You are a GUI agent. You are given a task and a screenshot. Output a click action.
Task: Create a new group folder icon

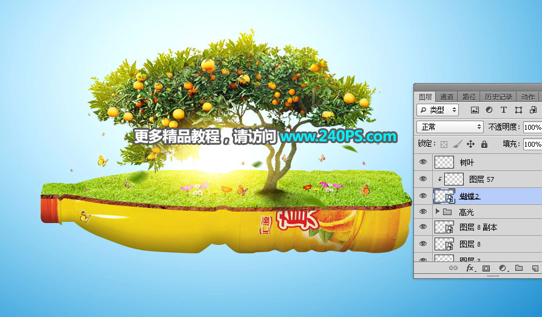(x=519, y=268)
